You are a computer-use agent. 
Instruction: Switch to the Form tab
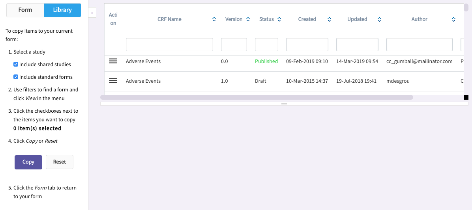[25, 10]
